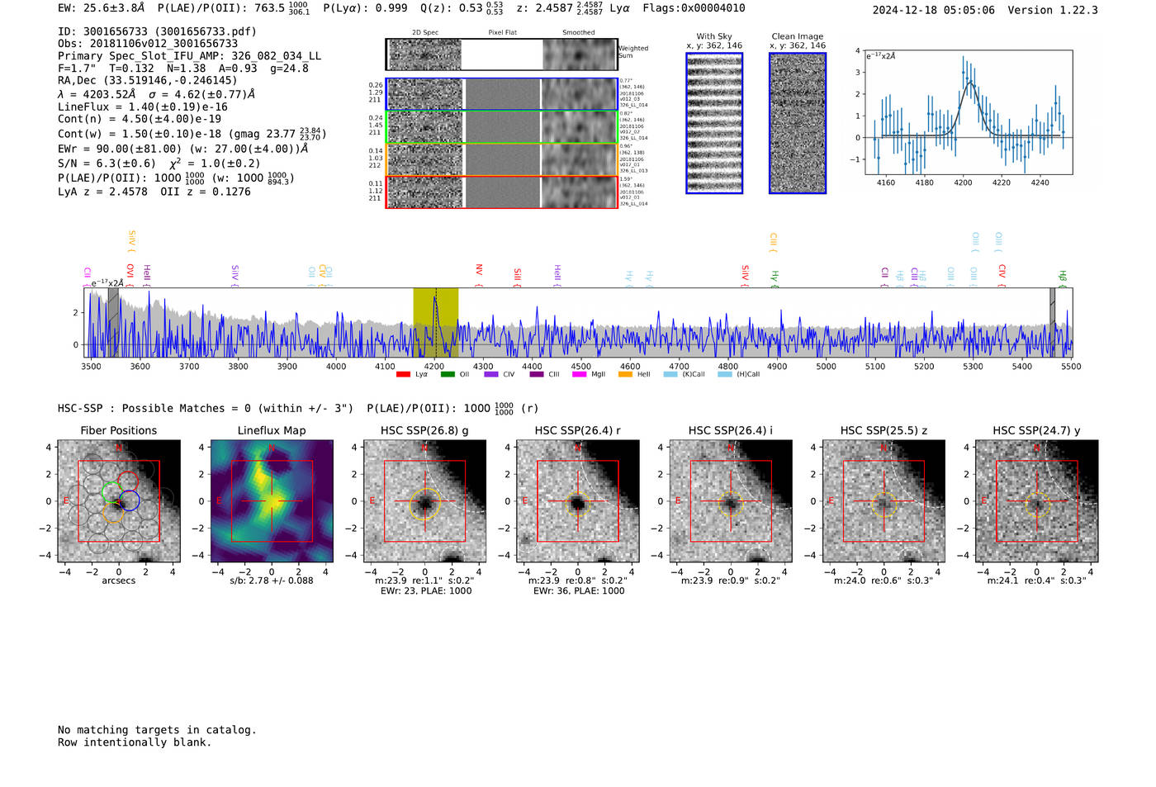Click the Flags:0x00004010 header text

coord(694,8)
